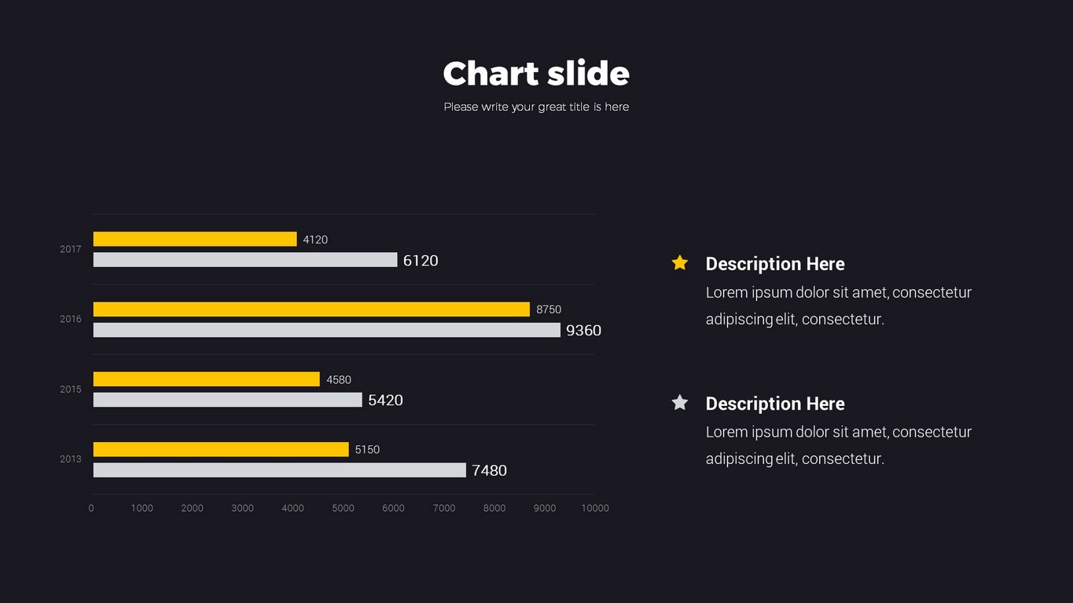The height and width of the screenshot is (603, 1073).
Task: Click the yellow 2016 bar labeled 8750
Action: tap(311, 309)
